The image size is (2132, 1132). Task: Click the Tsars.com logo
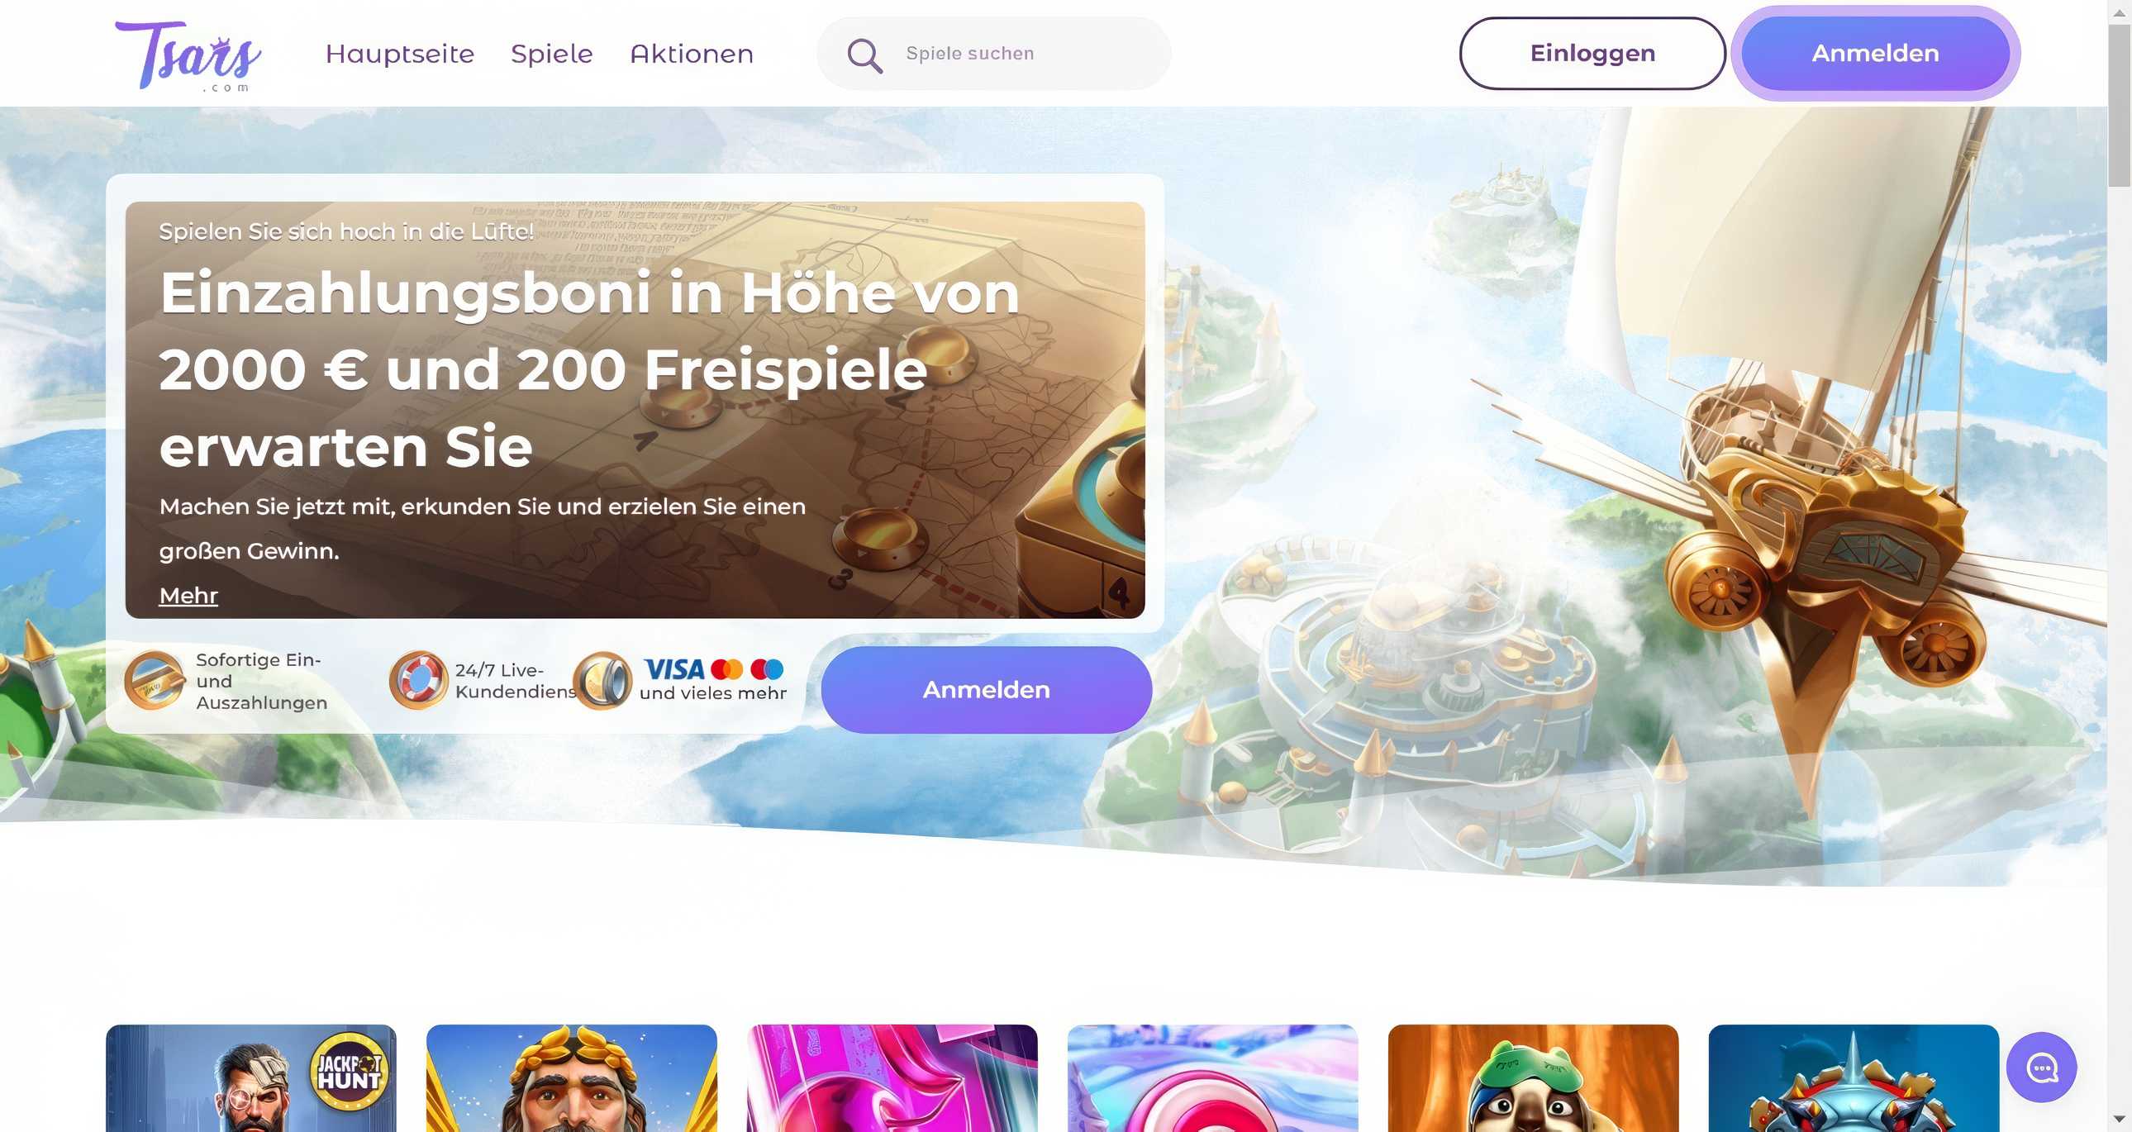tap(188, 55)
